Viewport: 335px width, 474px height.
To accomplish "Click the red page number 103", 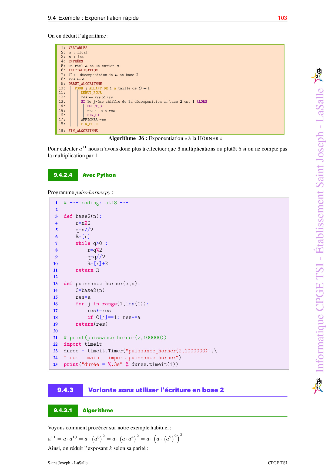I will tap(282, 18).
